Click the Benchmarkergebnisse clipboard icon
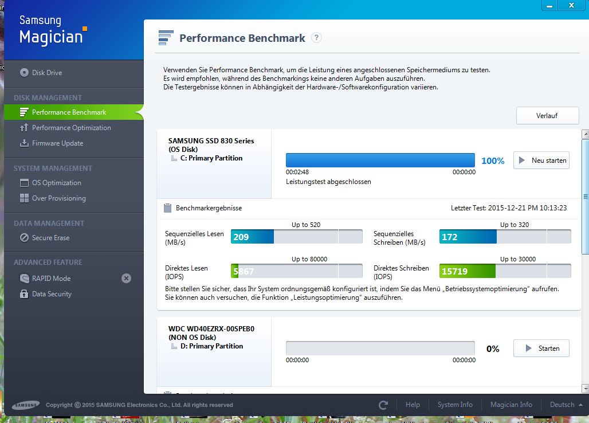Image resolution: width=589 pixels, height=423 pixels. coord(167,207)
